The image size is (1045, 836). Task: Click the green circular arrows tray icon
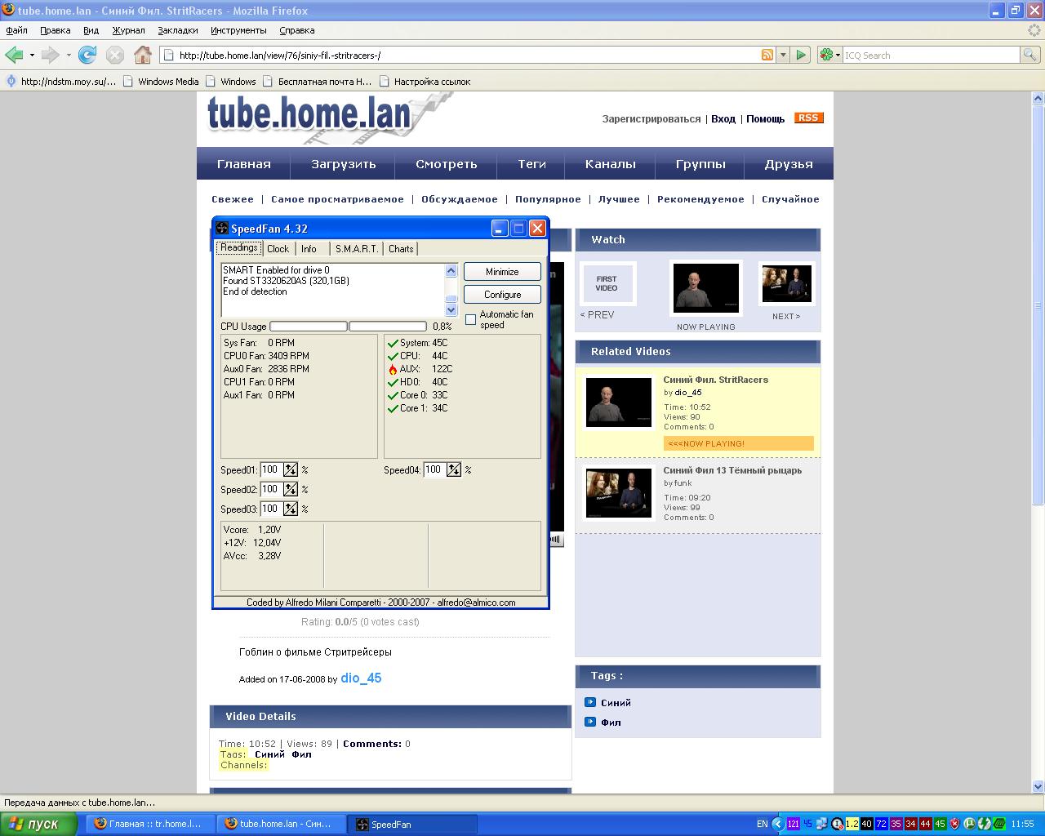[985, 824]
